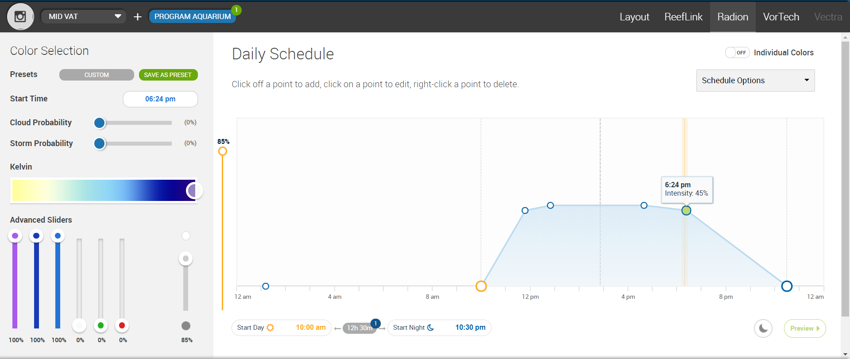Click the plus icon to add a tank
Screen dimensions: 850x359
[x=138, y=17]
